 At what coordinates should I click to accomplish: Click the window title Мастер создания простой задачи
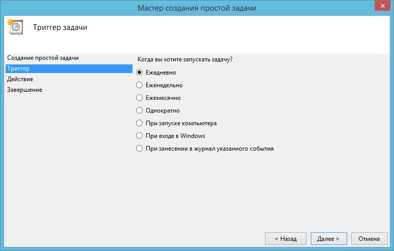coord(197,7)
